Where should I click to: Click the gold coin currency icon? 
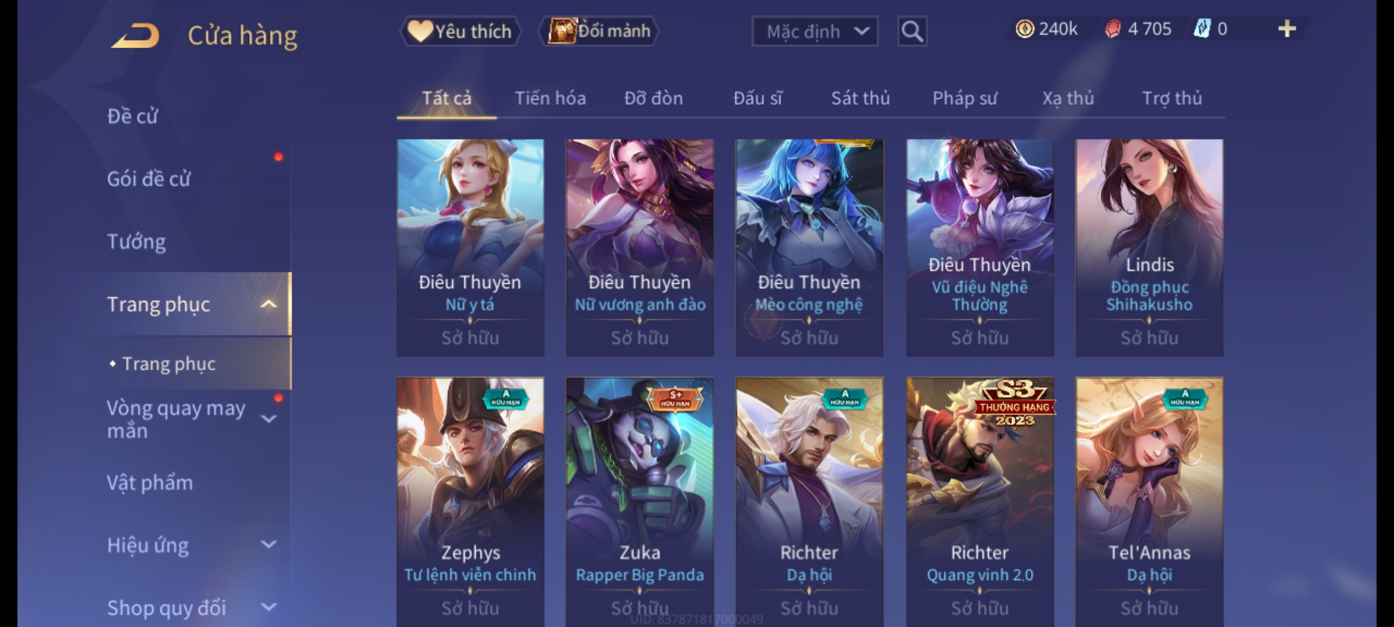pyautogui.click(x=1025, y=28)
